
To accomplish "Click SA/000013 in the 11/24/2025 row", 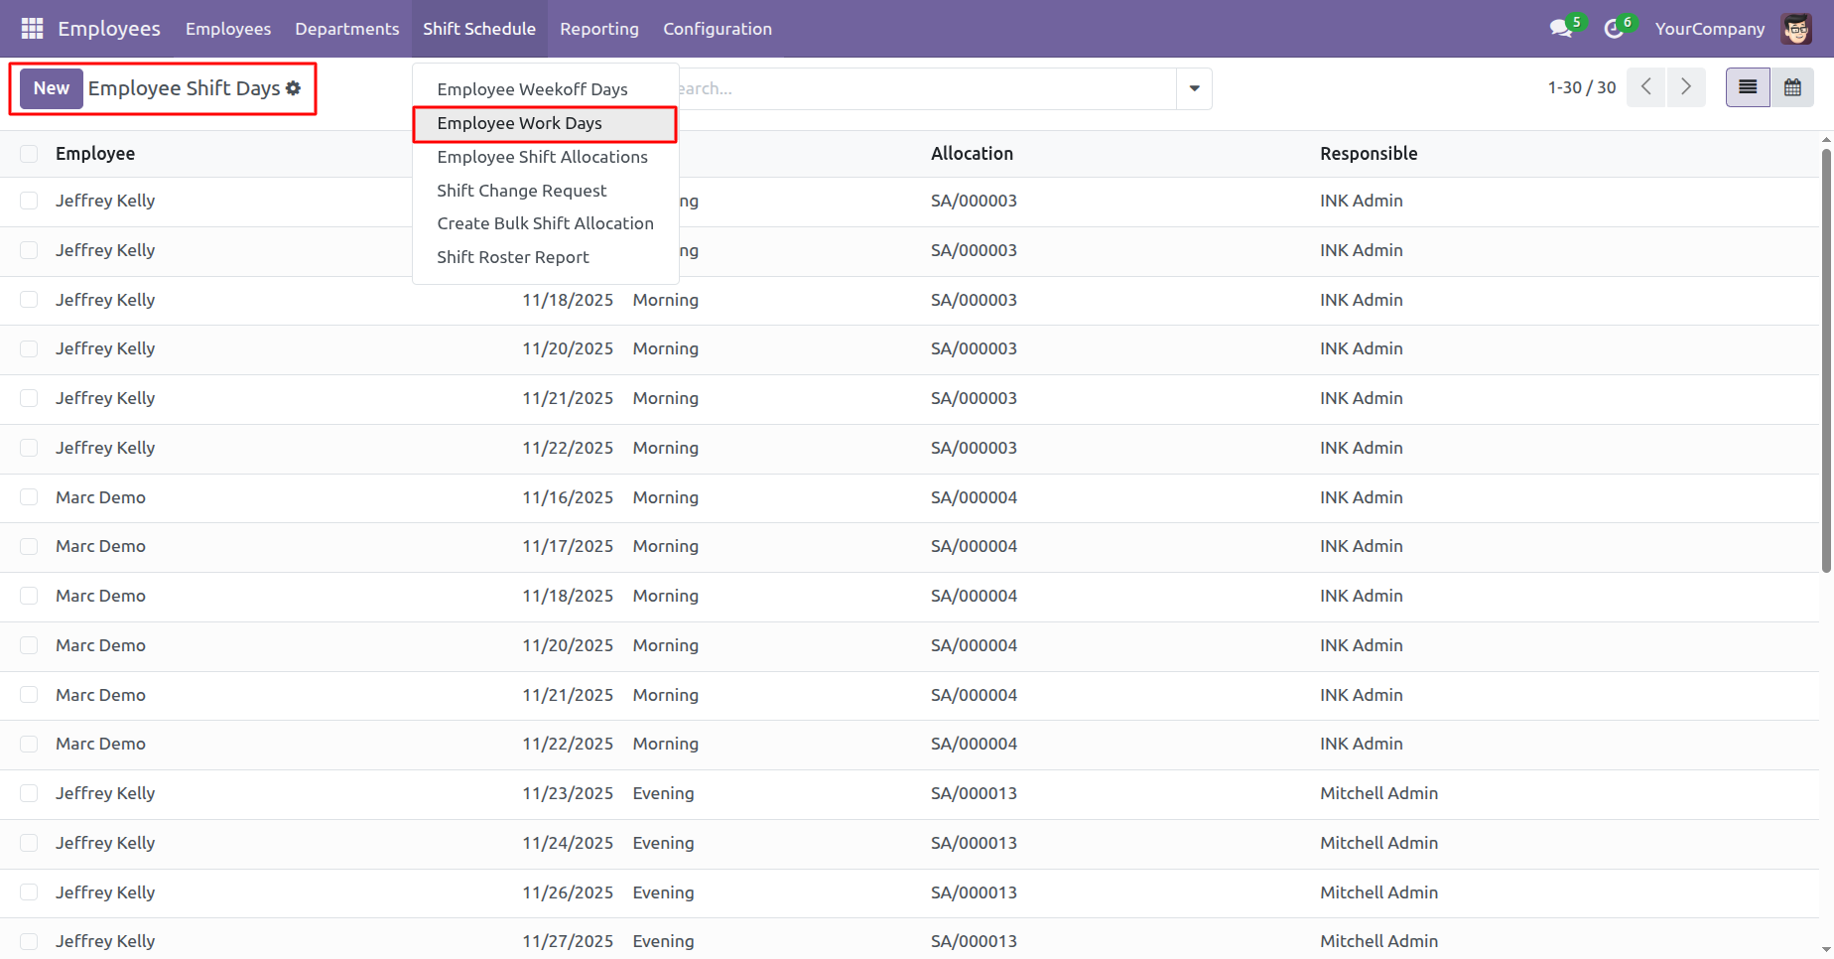I will point(974,843).
